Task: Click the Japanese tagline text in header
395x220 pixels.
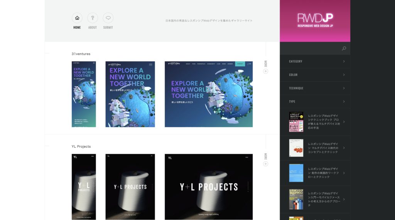Action: tap(209, 21)
